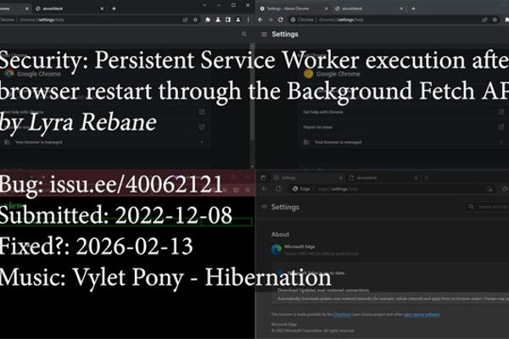This screenshot has height=339, width=509.
Task: Click the 'About' heading in Edge settings
Action: point(280,234)
